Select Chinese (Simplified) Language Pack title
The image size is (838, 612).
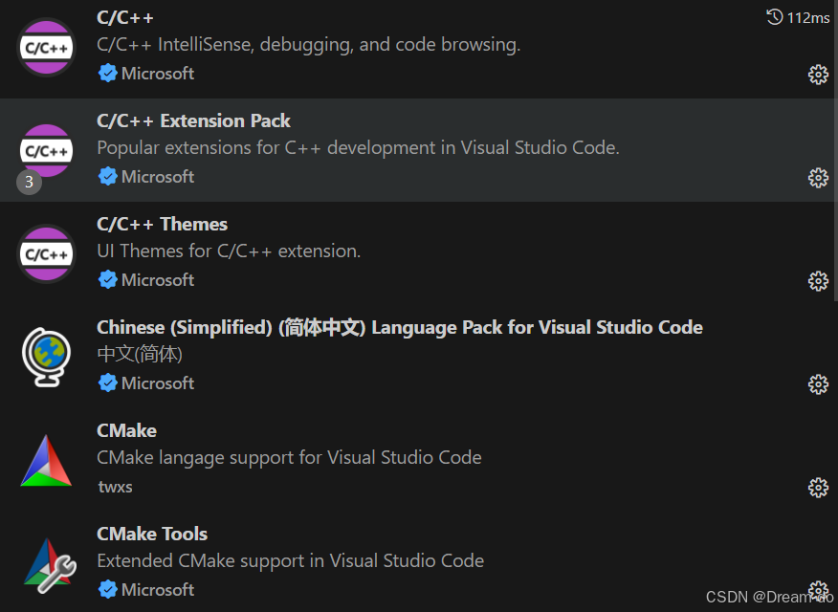click(400, 327)
